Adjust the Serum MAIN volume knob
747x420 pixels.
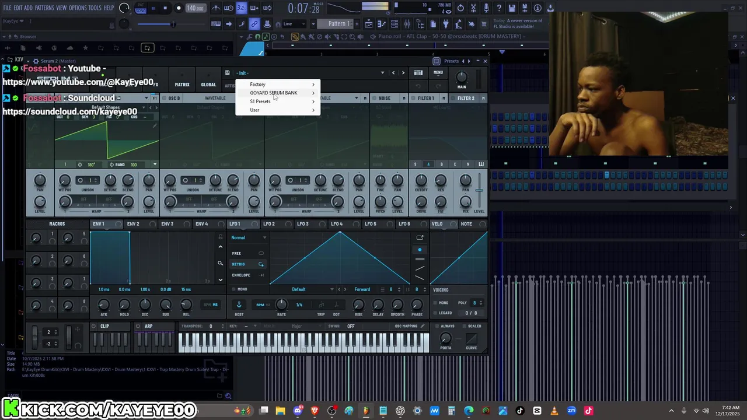(462, 76)
